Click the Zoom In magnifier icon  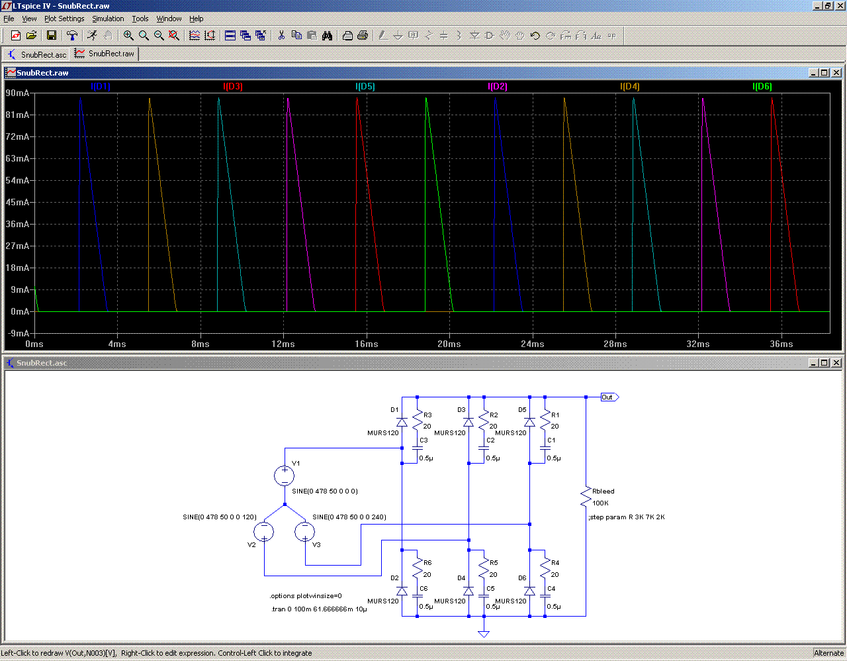pos(128,35)
